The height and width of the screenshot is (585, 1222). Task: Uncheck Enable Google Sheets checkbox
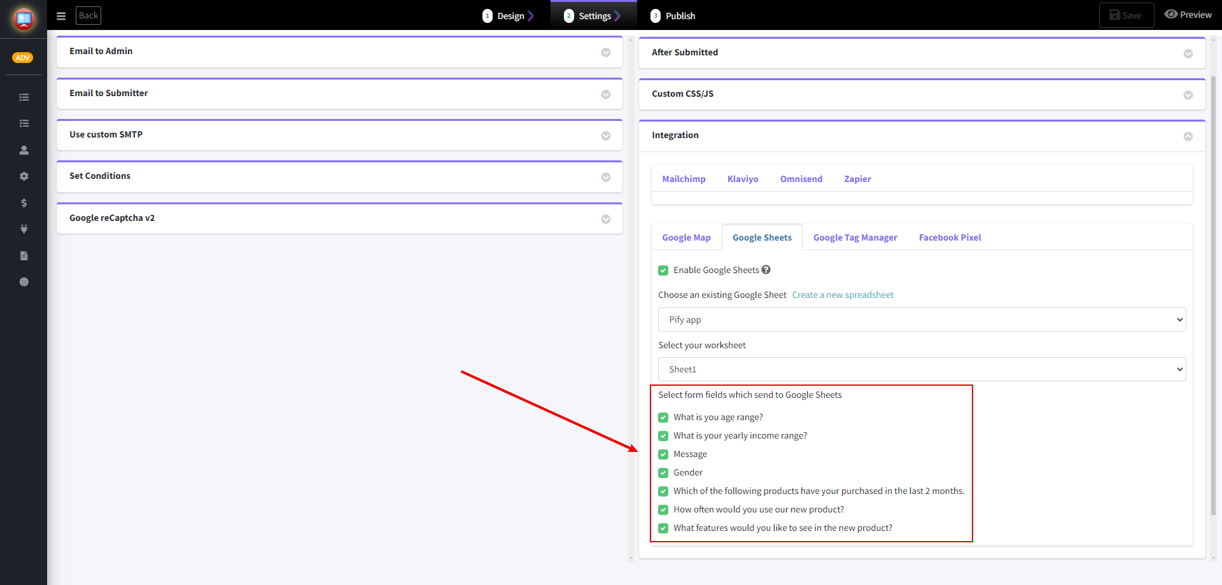(x=663, y=271)
